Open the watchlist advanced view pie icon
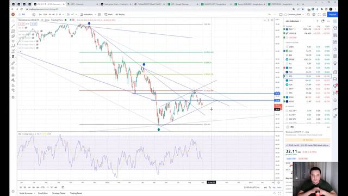The image size is (348, 196). click(x=322, y=21)
